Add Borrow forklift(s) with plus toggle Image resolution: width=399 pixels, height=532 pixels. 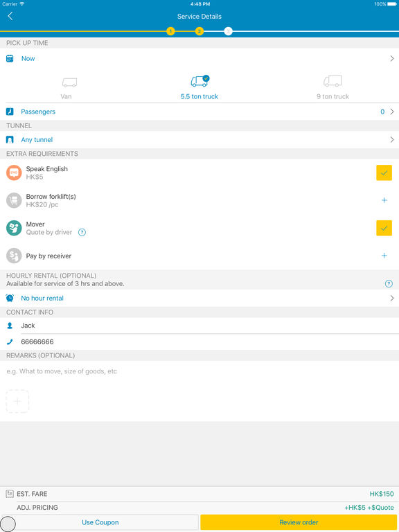tap(384, 200)
